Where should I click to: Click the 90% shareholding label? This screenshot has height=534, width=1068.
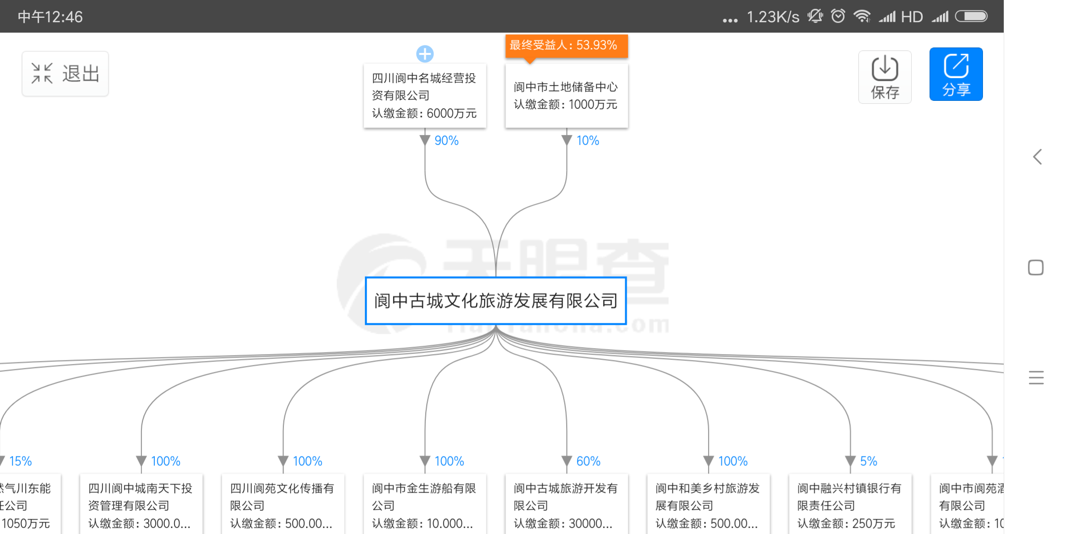(x=446, y=141)
